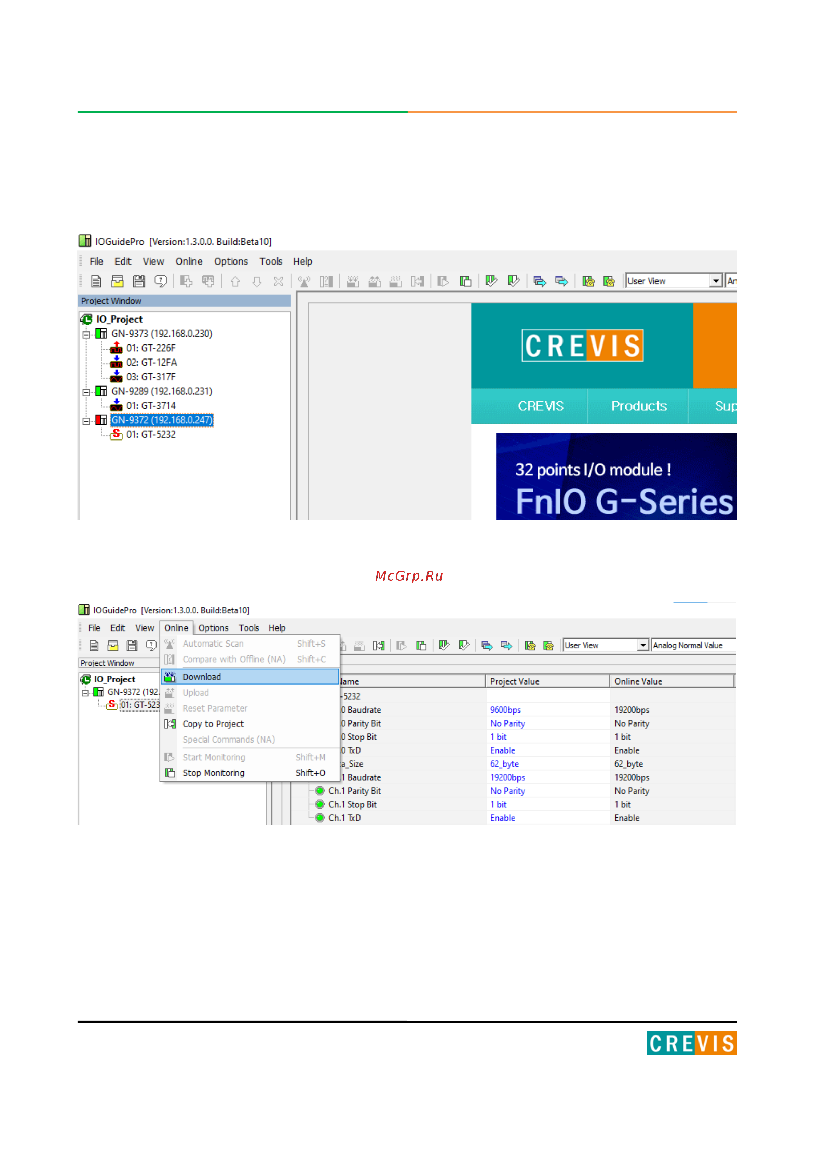Select 02: GT-12FA tree item
Screen dimensions: 814x1151
coord(151,363)
